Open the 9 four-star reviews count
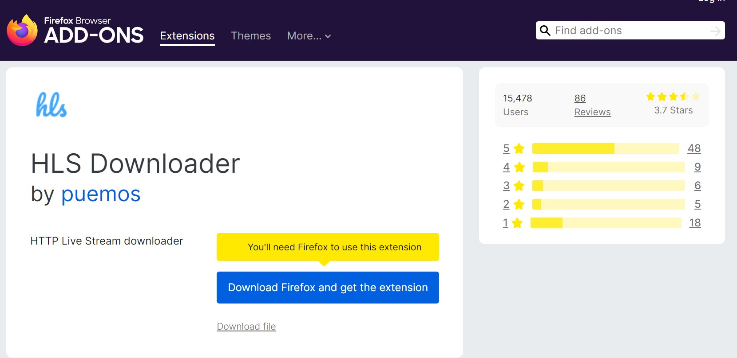The width and height of the screenshot is (737, 358). 697,167
